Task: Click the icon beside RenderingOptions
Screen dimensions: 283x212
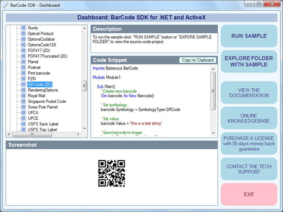Action: tap(23, 90)
